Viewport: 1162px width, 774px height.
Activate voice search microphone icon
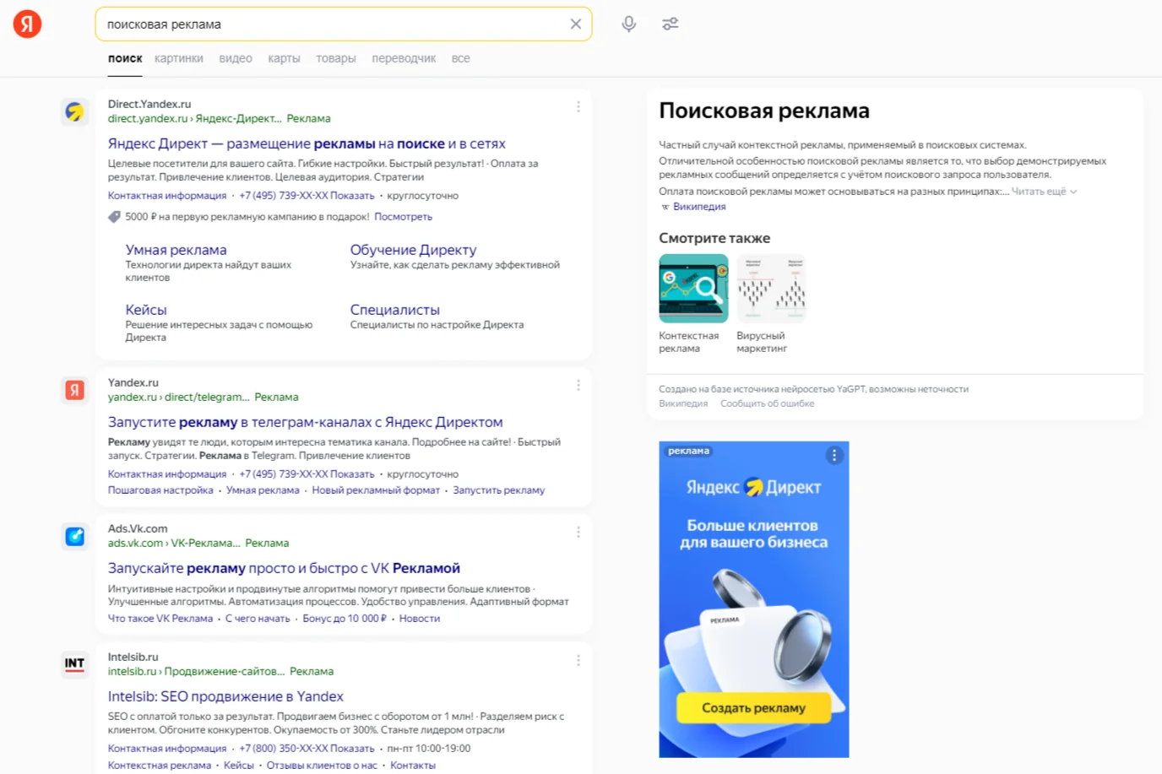[x=628, y=24]
